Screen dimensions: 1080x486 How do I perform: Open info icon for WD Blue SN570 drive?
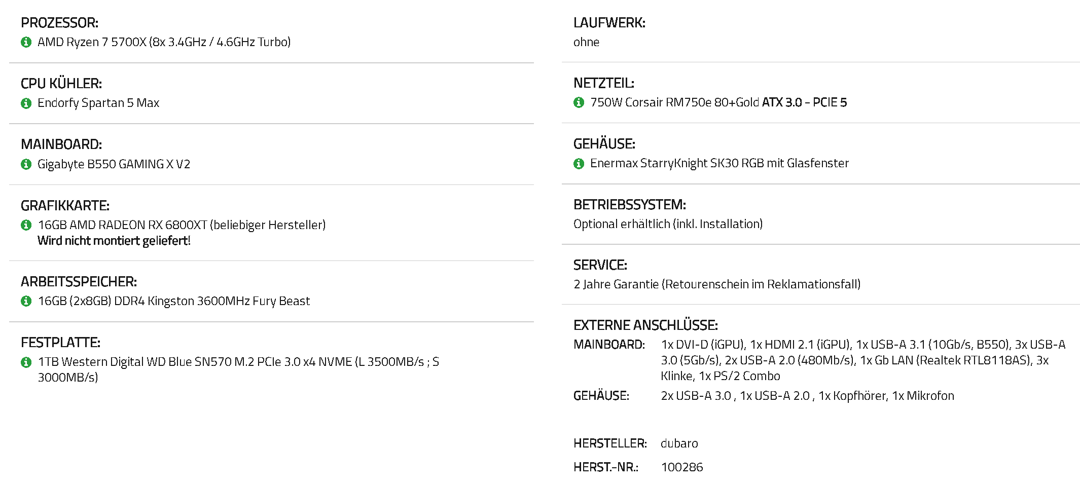26,362
